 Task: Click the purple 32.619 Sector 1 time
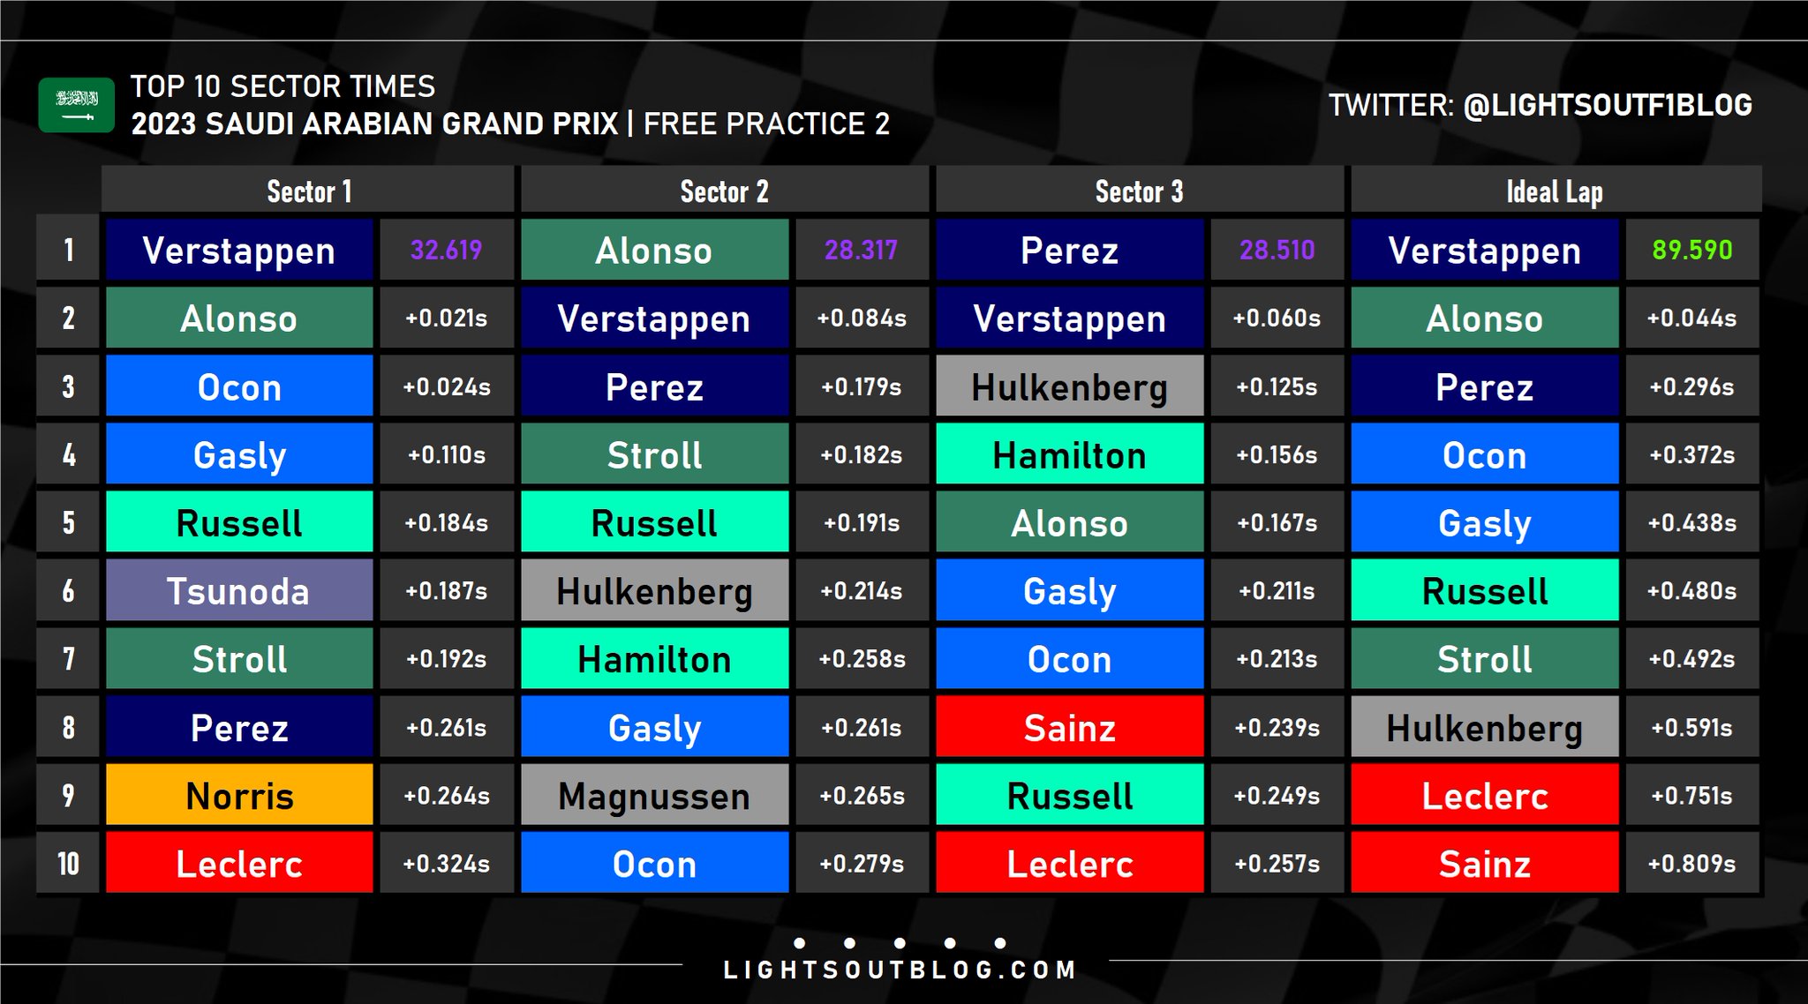click(446, 250)
